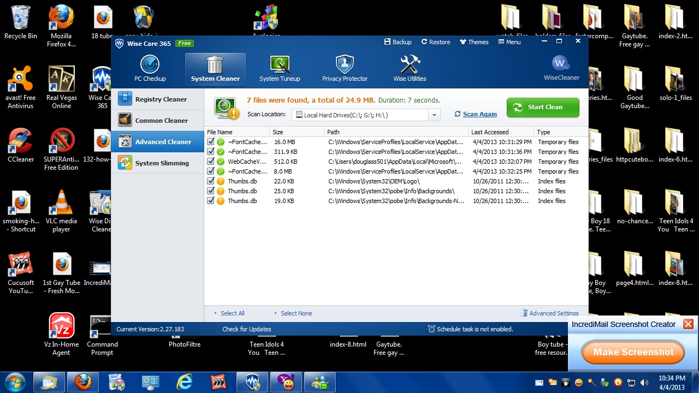Open Wise Utilities tools section
699x393 pixels.
tap(410, 69)
